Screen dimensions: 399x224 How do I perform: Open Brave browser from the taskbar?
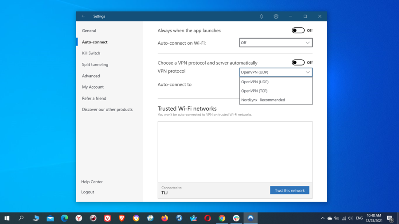(x=122, y=218)
